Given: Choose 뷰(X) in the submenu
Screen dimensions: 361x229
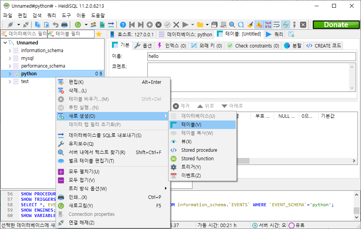Looking at the screenshot, I should click(202, 142).
